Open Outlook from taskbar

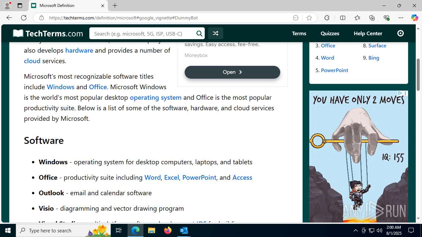184,230
